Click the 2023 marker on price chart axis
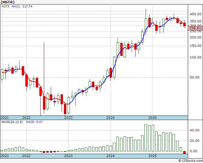The height and width of the screenshot is (163, 203). click(68, 118)
